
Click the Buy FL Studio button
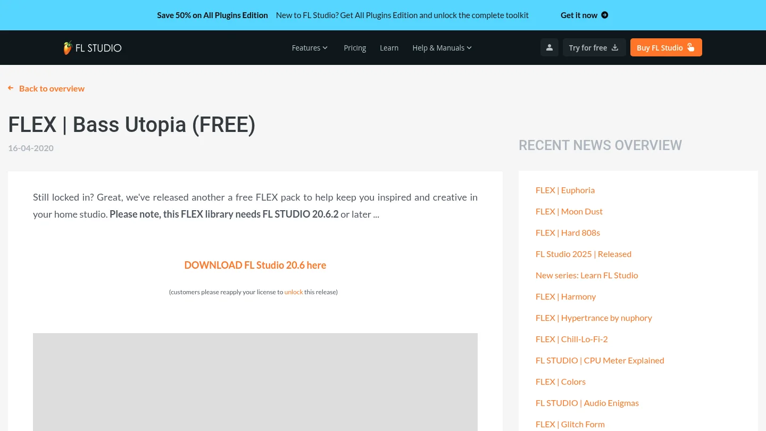click(666, 47)
